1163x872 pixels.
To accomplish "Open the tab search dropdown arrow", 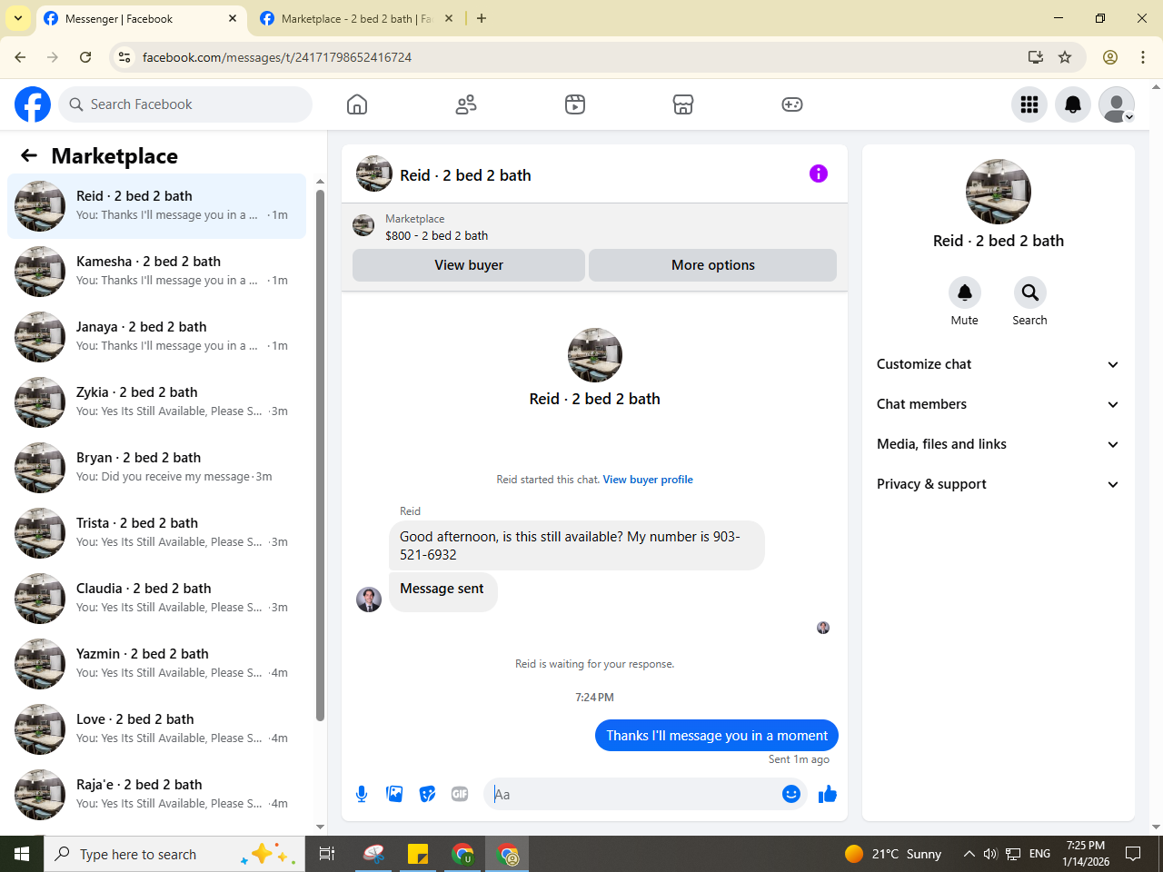I will pyautogui.click(x=18, y=18).
